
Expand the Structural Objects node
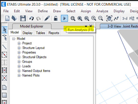[19, 57]
